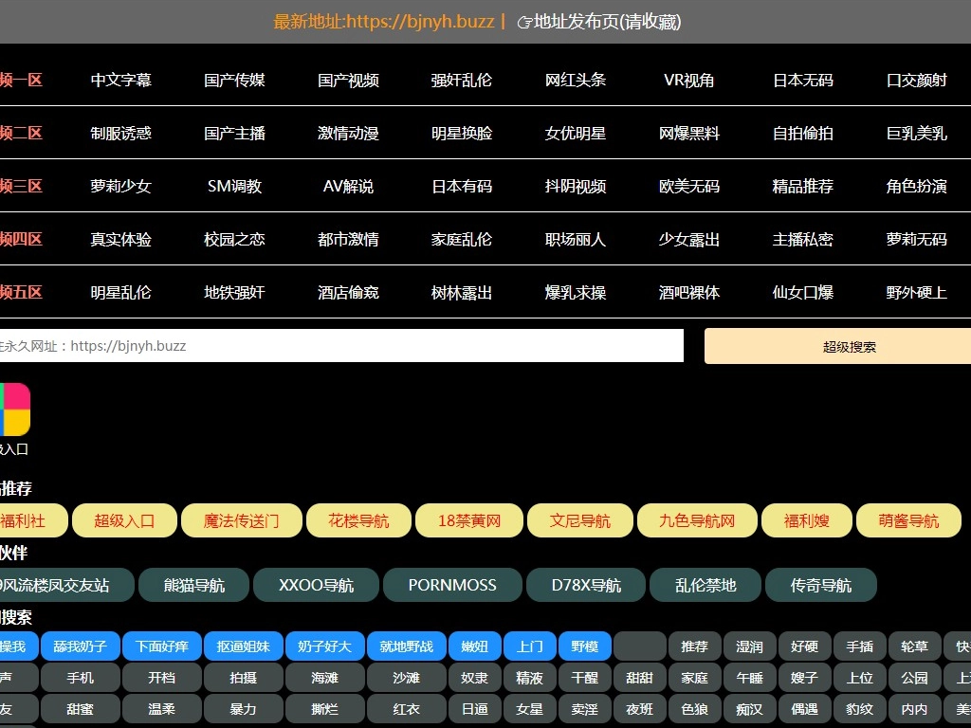Open the 地址发布页 link in header
This screenshot has width=971, height=728.
[607, 22]
